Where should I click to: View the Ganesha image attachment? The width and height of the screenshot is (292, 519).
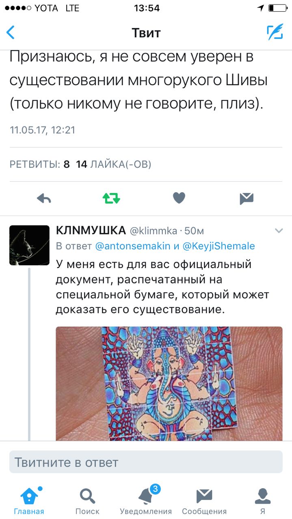[169, 384]
